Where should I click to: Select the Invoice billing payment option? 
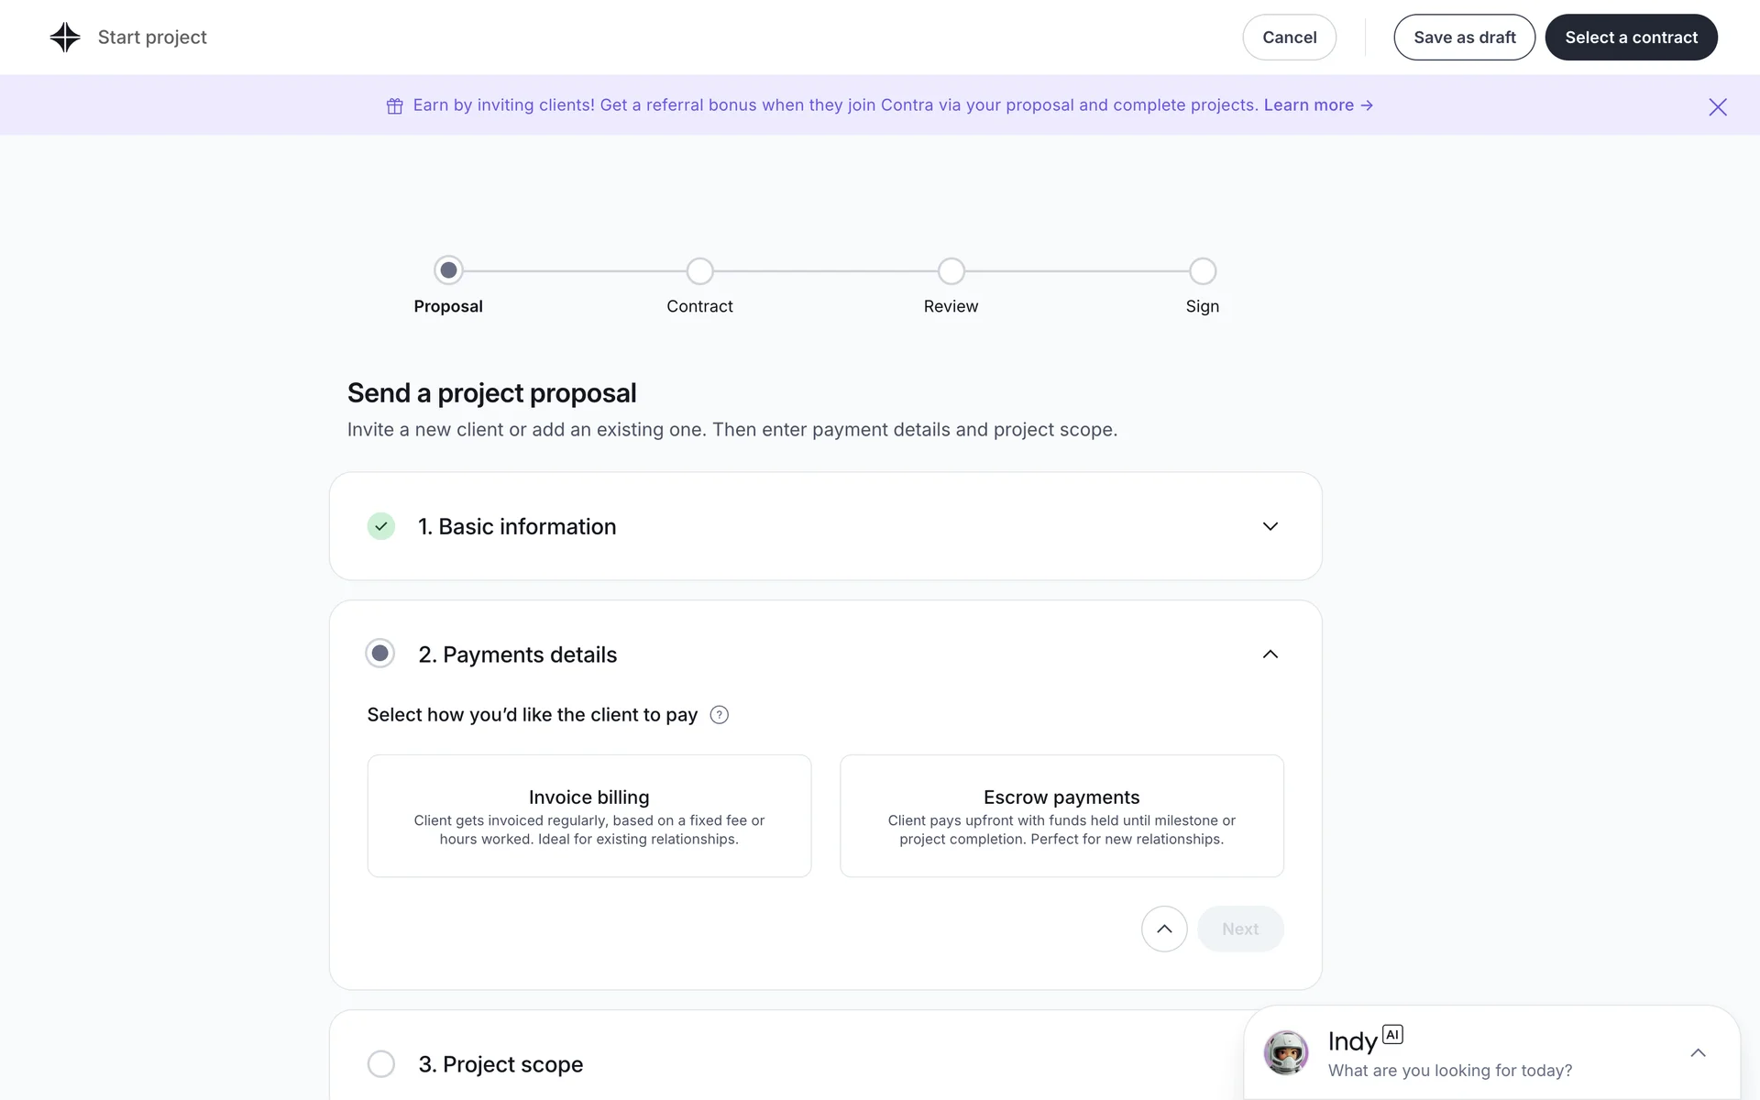[x=588, y=816]
